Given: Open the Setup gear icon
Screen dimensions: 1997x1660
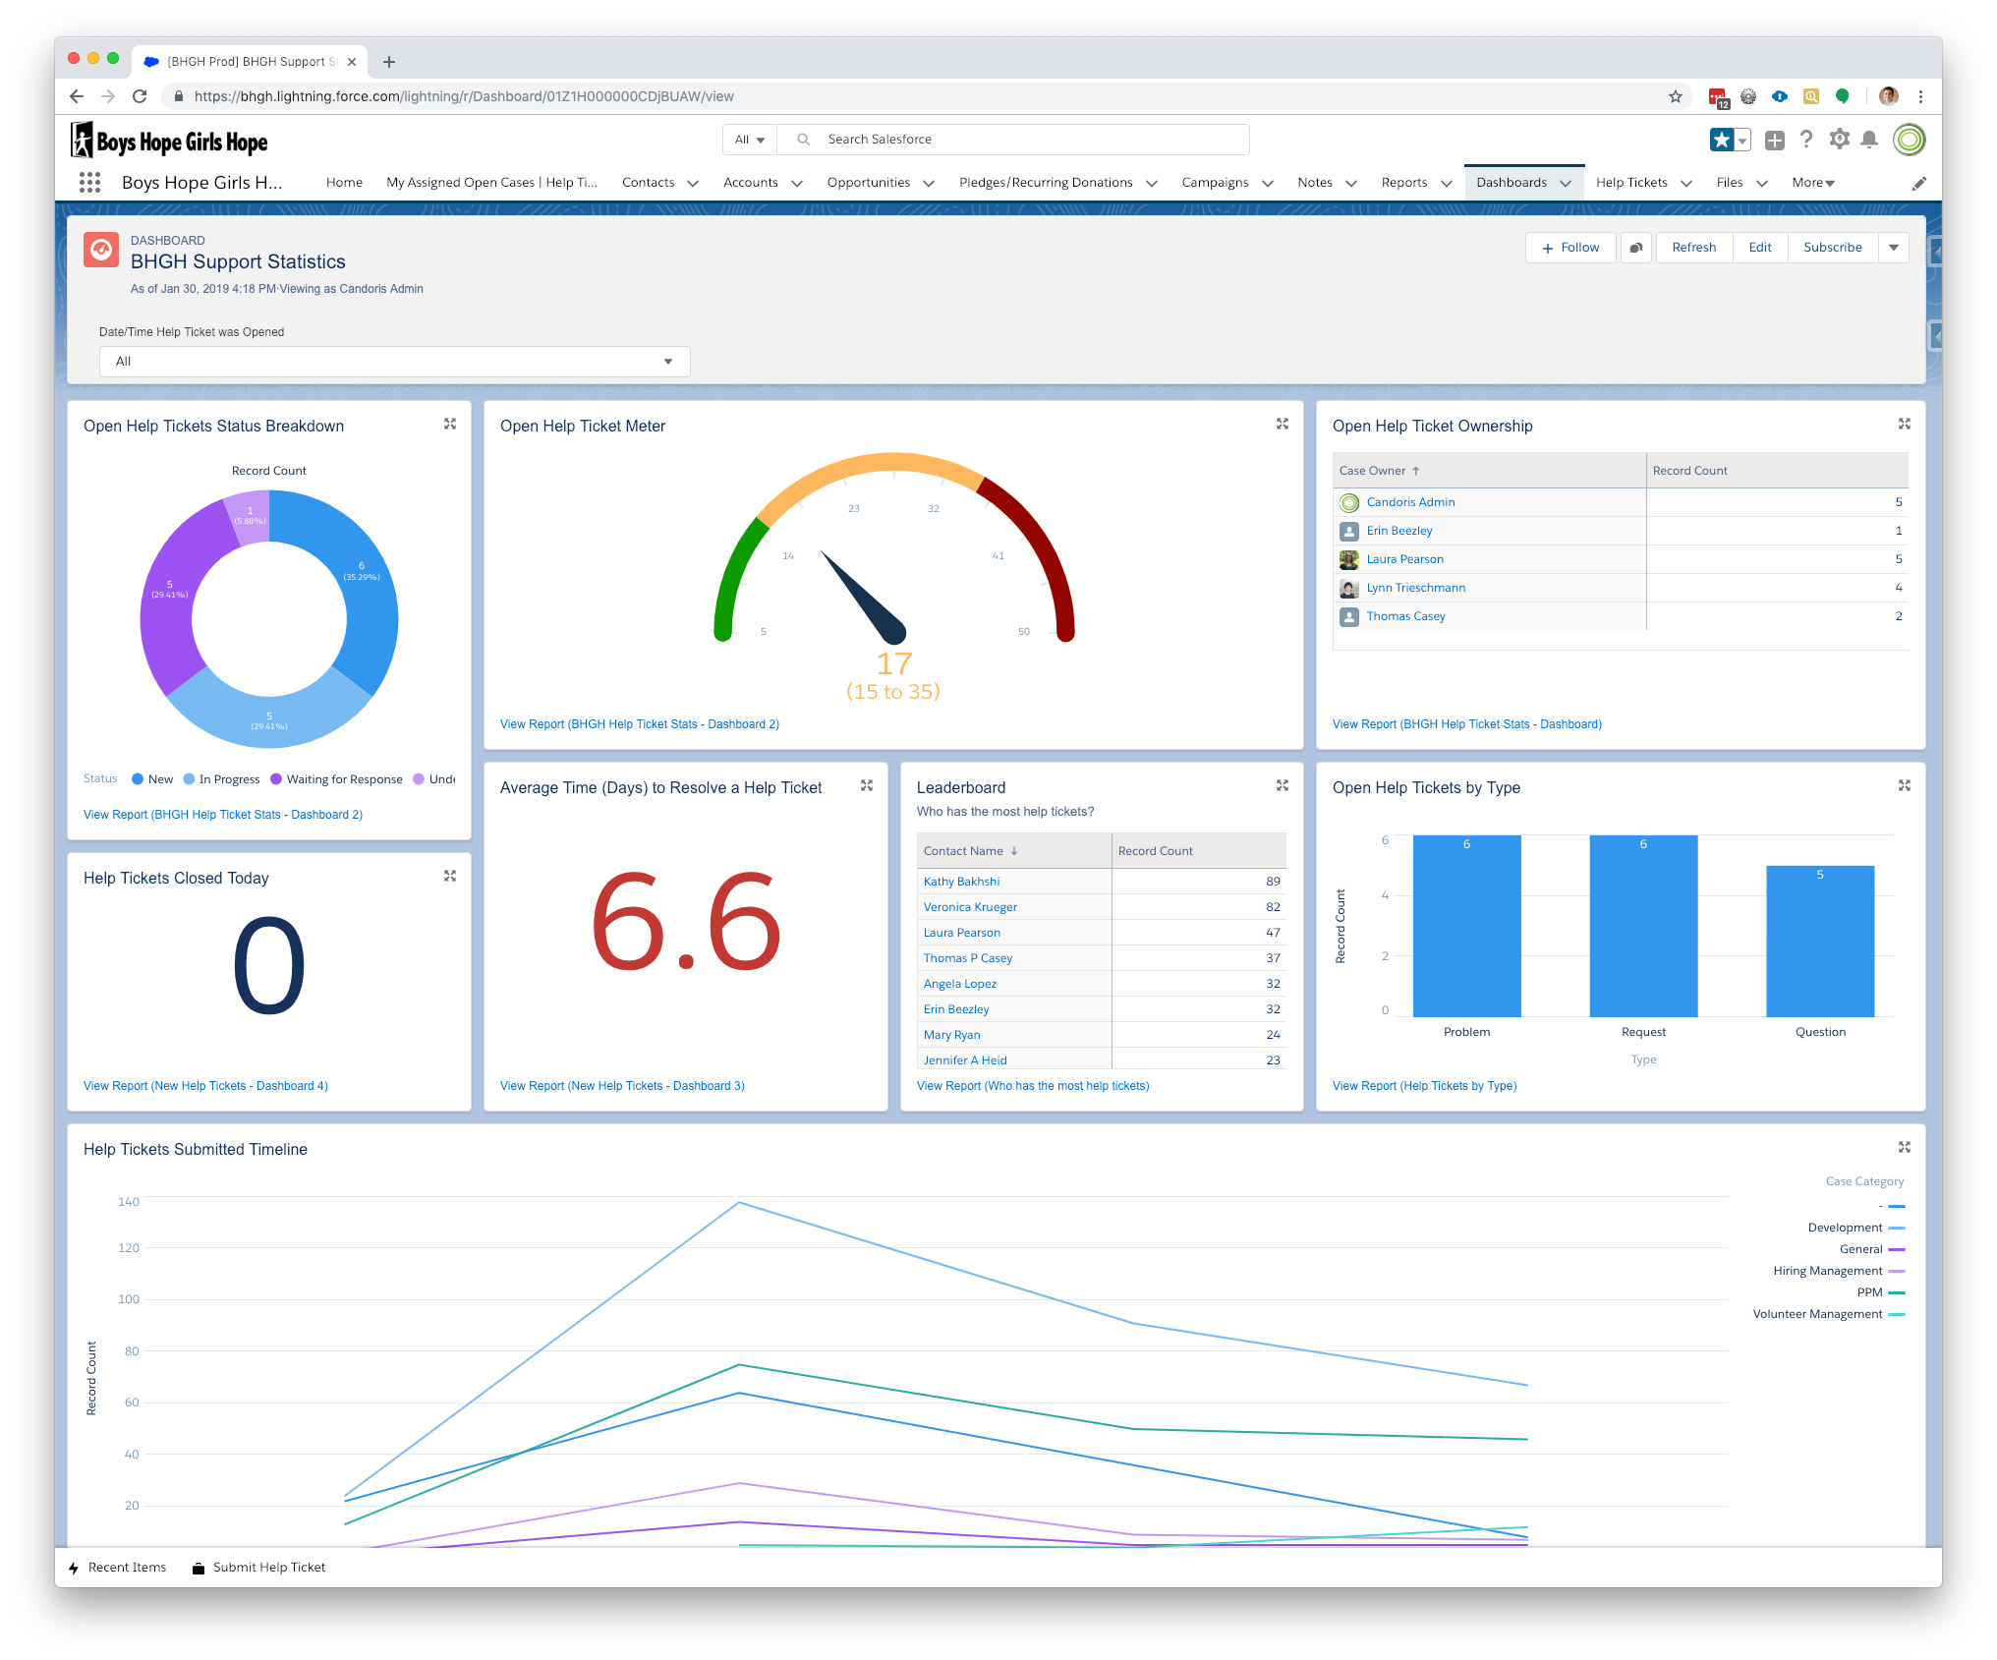Looking at the screenshot, I should coord(1839,140).
